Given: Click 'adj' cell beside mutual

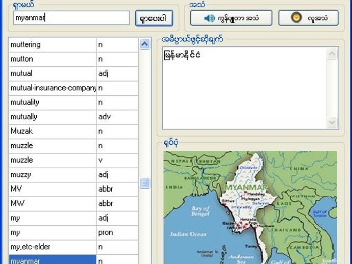Looking at the screenshot, I should 117,73.
